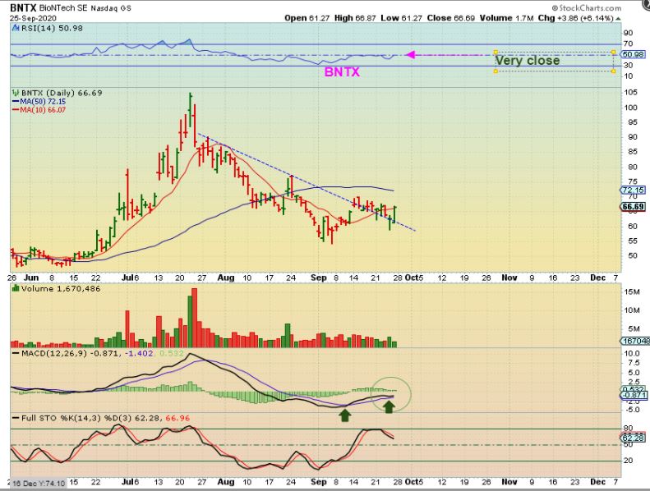Viewport: 650px width, 491px height.
Task: Click the 50.98 RSI value tag
Action: [633, 54]
